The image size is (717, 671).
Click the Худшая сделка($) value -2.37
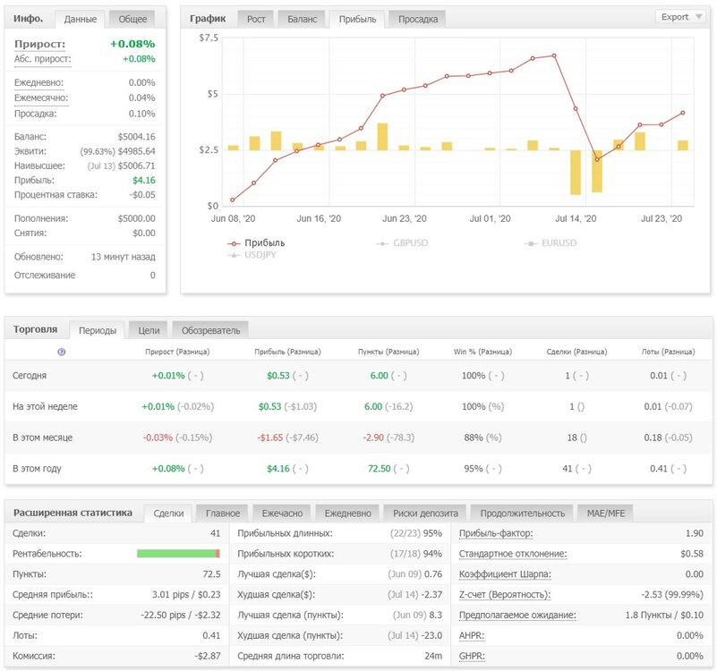click(x=432, y=594)
